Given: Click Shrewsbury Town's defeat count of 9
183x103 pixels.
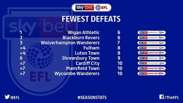Looking at the screenshot, I should (119, 58).
